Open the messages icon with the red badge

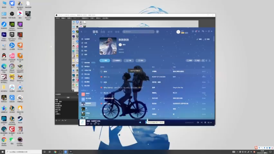click(x=196, y=31)
